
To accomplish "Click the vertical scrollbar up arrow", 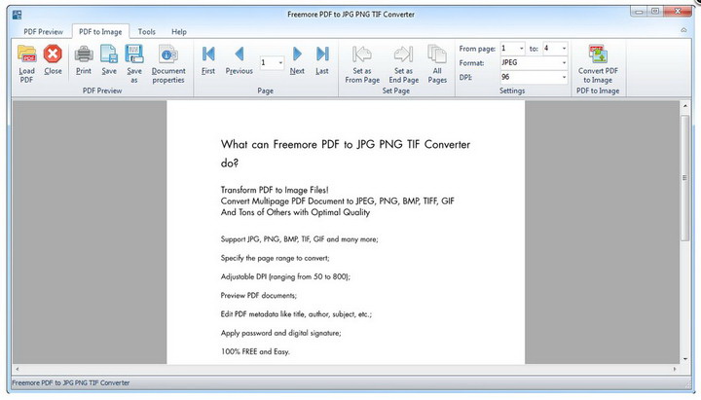I will (x=684, y=106).
